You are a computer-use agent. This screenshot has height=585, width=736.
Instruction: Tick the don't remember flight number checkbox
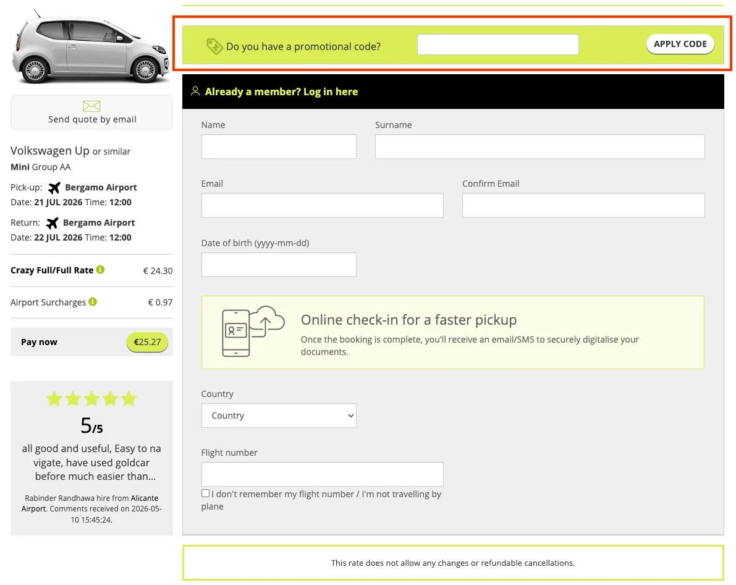click(x=205, y=493)
